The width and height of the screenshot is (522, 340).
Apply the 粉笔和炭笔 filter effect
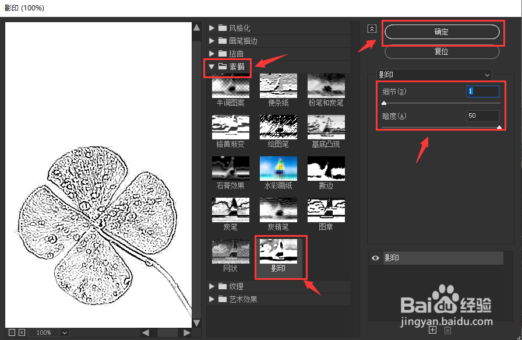point(326,85)
